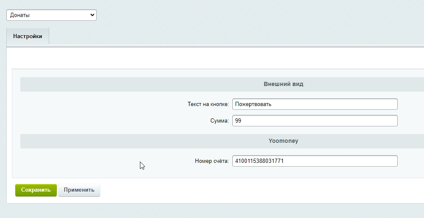Image resolution: width=424 pixels, height=218 pixels.
Task: Click on account number 4100115388031771
Action: 259,161
